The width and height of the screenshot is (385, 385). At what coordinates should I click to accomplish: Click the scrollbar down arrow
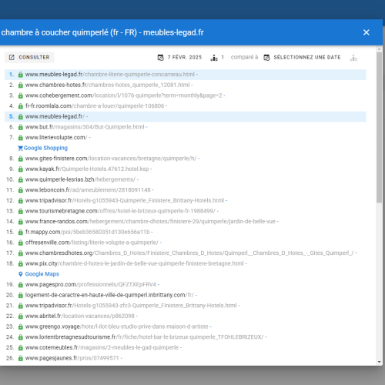click(380, 362)
